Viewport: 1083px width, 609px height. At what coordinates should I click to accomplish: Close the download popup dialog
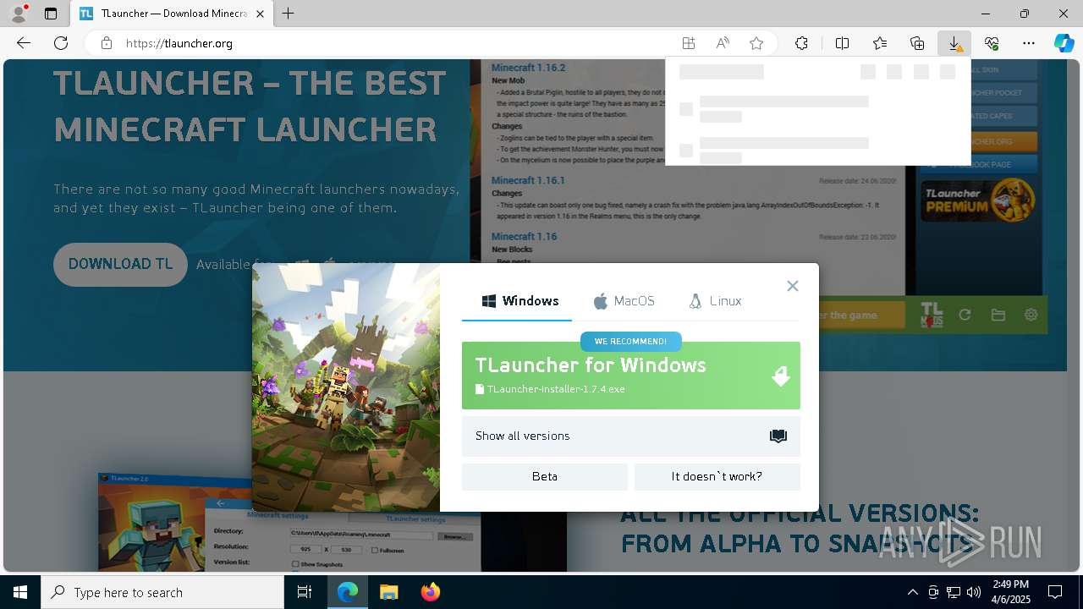point(793,286)
